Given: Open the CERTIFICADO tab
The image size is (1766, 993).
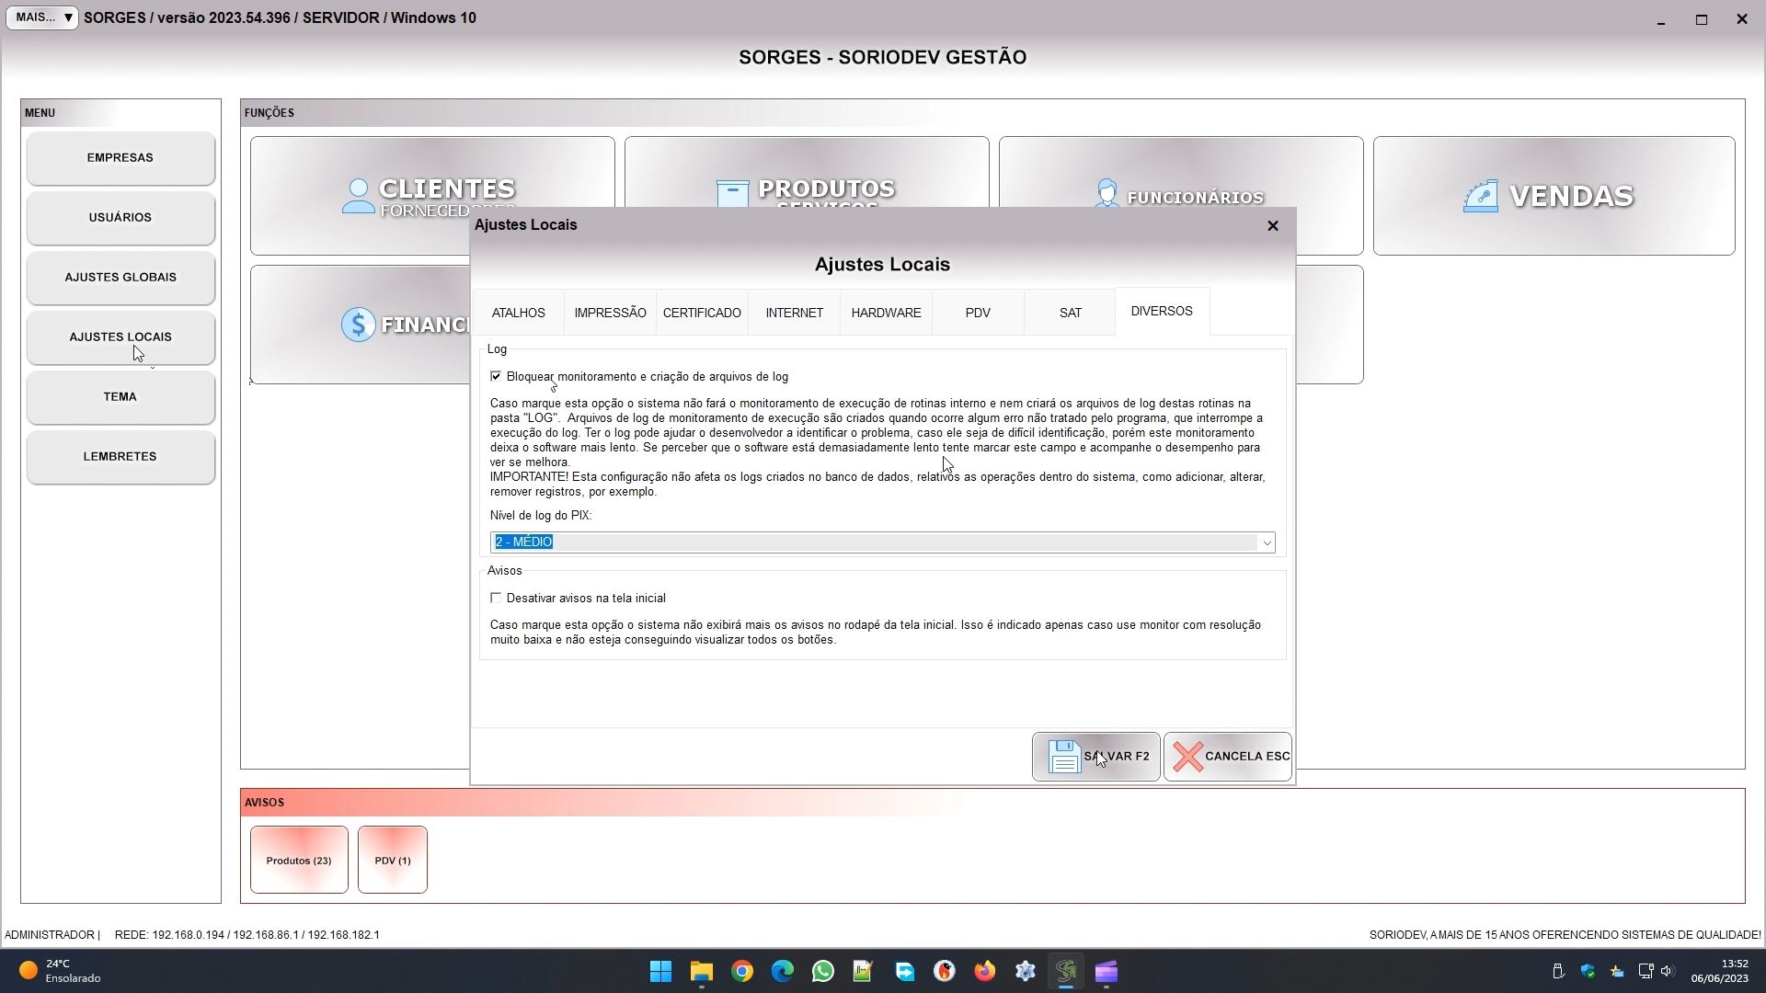Looking at the screenshot, I should point(702,313).
